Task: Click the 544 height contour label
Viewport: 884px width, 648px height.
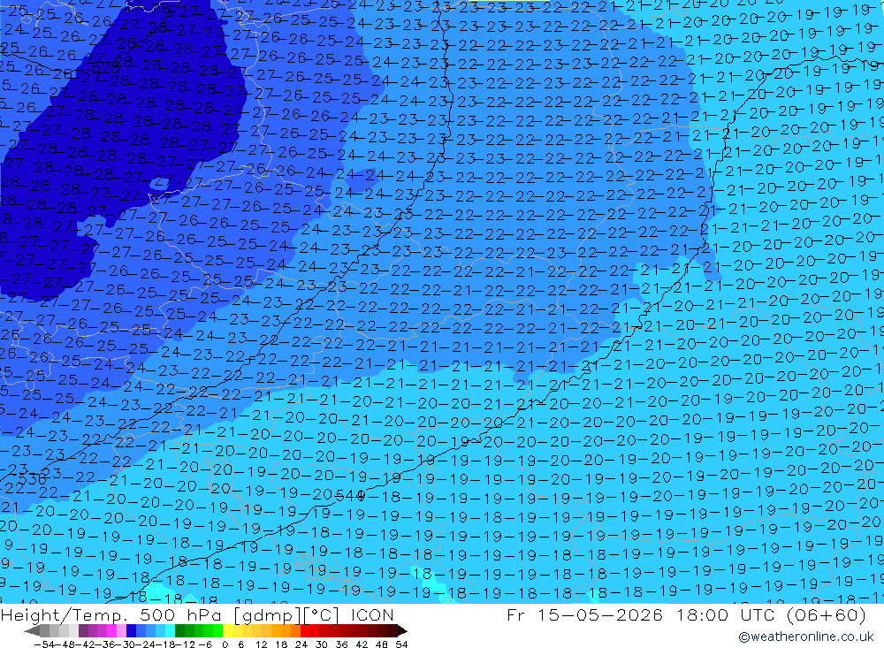Action: click(x=350, y=496)
